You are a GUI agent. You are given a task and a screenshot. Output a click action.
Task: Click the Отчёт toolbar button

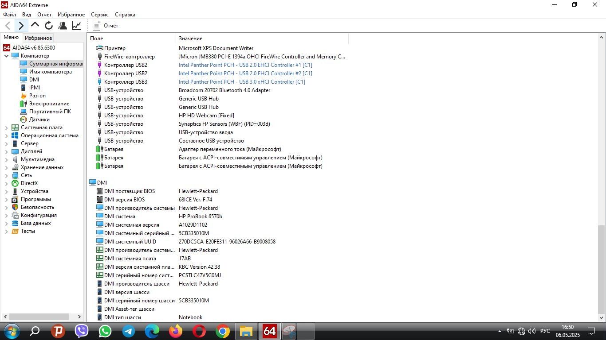(x=106, y=26)
